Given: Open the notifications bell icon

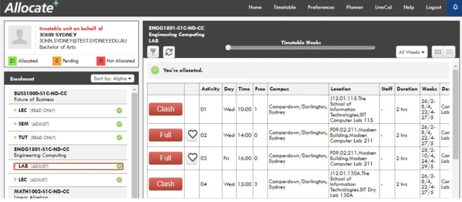Looking at the screenshot, I should tap(455, 7).
